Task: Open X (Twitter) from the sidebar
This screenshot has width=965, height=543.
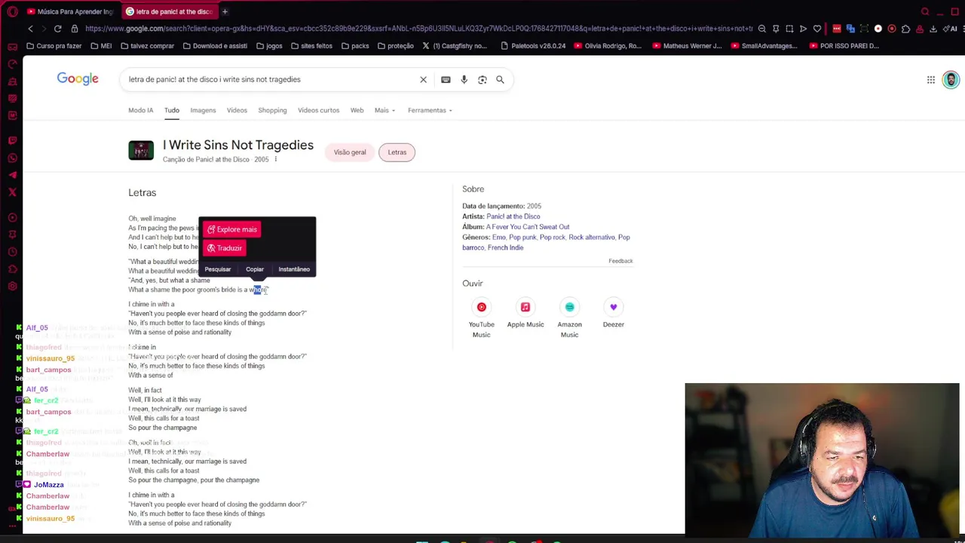Action: (12, 192)
